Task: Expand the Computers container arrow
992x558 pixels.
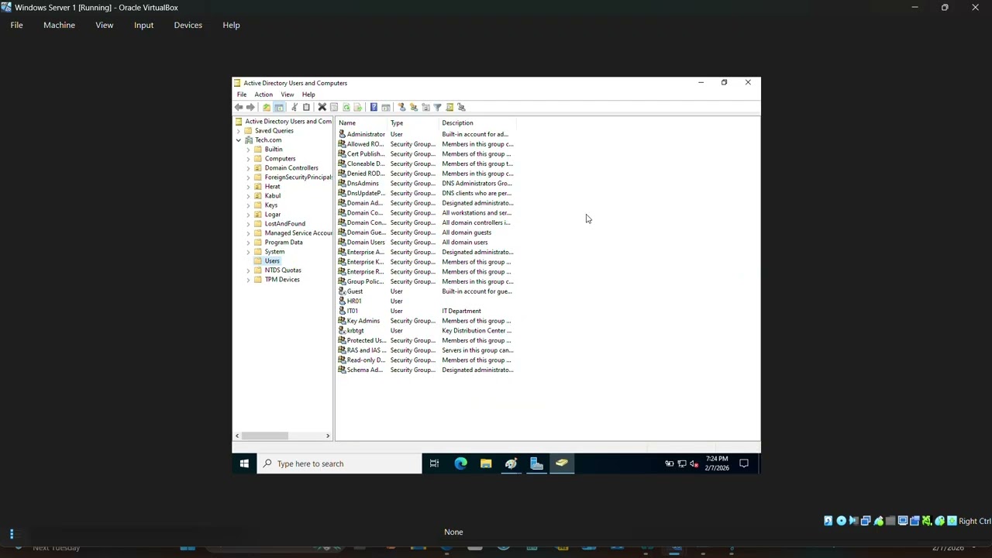Action: pyautogui.click(x=248, y=159)
